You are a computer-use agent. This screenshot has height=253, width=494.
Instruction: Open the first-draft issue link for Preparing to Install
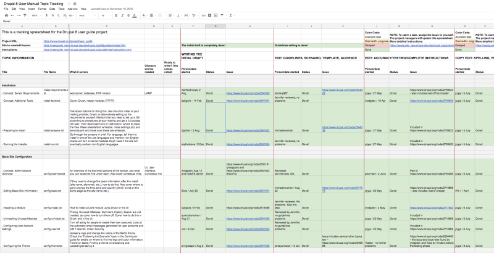coord(248,130)
